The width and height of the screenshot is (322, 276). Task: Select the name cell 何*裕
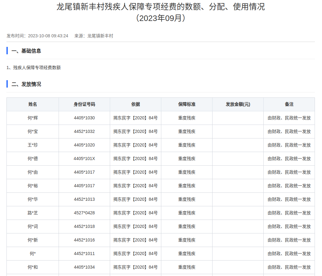click(33, 186)
